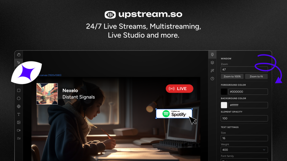This screenshot has width=287, height=161.
Task: Open the layers panel icon
Action: click(212, 63)
